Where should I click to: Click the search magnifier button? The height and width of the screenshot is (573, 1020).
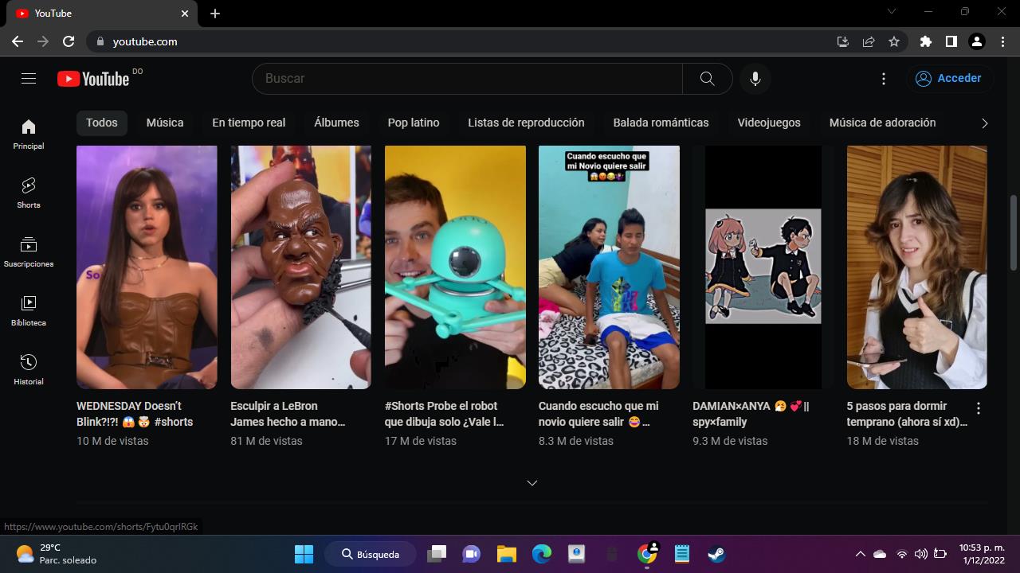tap(707, 78)
